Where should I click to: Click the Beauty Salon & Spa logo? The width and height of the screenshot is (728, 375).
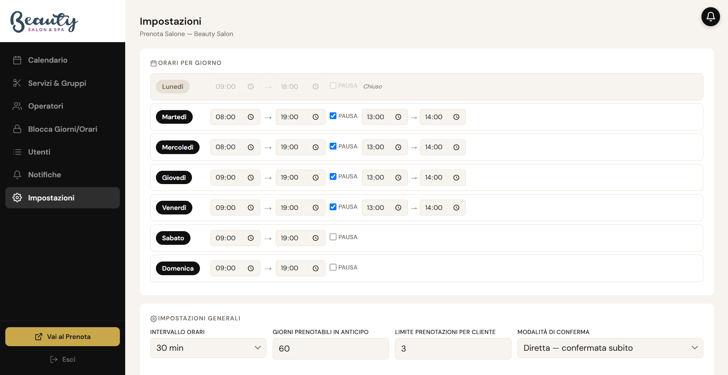click(44, 22)
